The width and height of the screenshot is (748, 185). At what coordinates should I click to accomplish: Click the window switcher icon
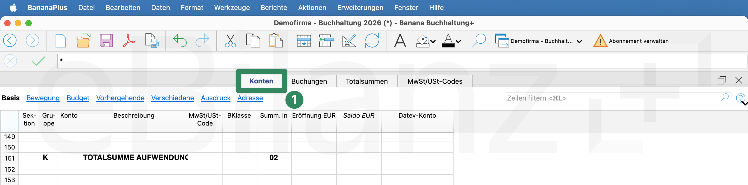pos(502,41)
